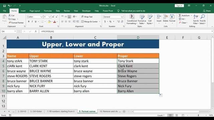Adjust the zoom slider in status bar
This screenshot has width=214, height=120.
tap(198, 115)
